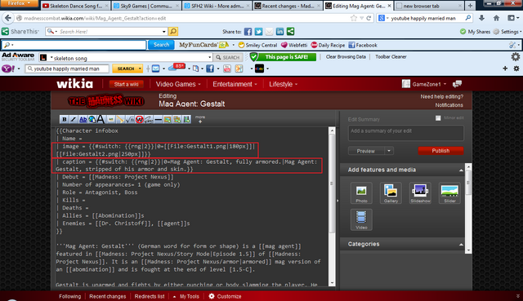The height and width of the screenshot is (301, 523).
Task: Insert your signature with the signature icon
Action: tap(149, 119)
